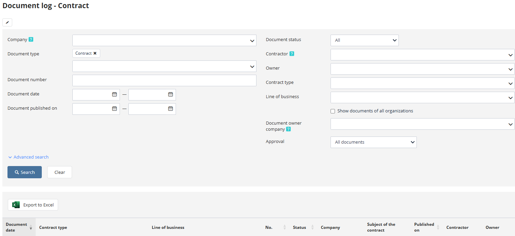This screenshot has width=515, height=236.
Task: Open the Document date end calendar picker
Action: pyautogui.click(x=171, y=94)
